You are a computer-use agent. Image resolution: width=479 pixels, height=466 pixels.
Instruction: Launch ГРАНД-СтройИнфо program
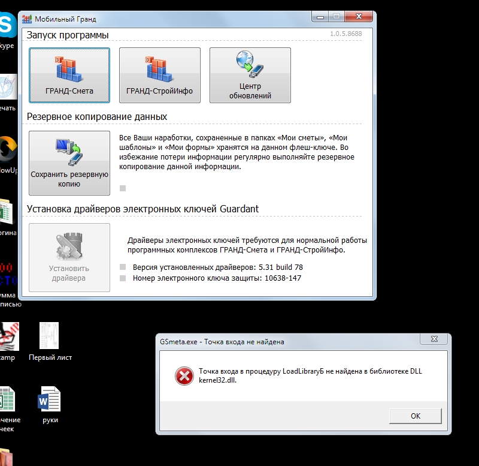[x=160, y=76]
